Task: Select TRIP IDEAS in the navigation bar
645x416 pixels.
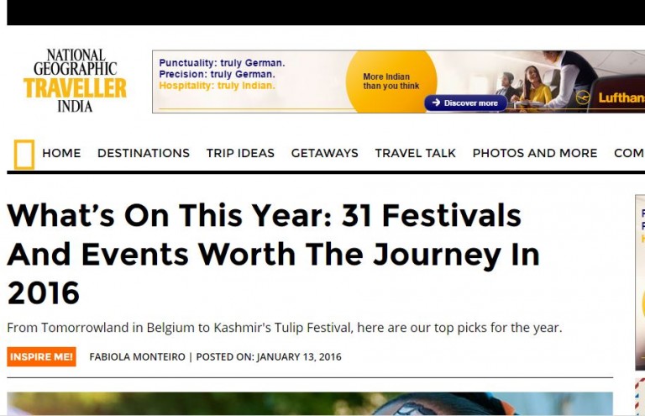Action: 240,153
